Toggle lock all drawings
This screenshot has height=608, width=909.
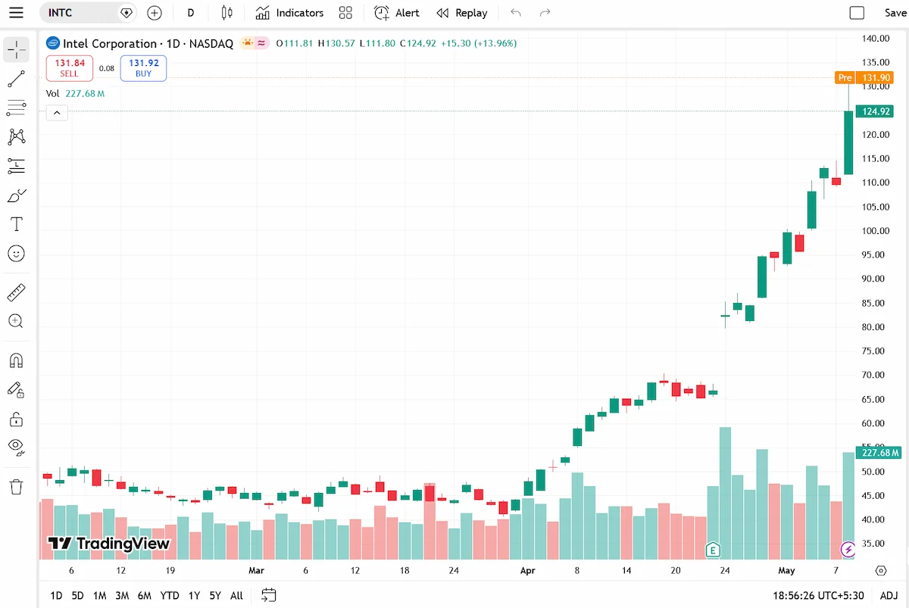click(x=16, y=419)
